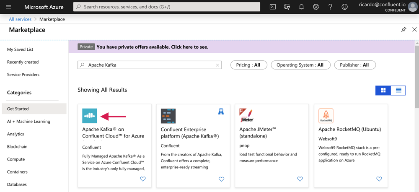Pin the Marketplace blade

click(x=404, y=30)
